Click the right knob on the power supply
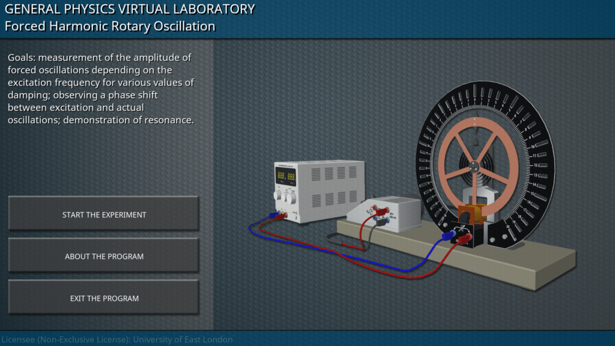The width and height of the screenshot is (615, 346). coord(291,197)
